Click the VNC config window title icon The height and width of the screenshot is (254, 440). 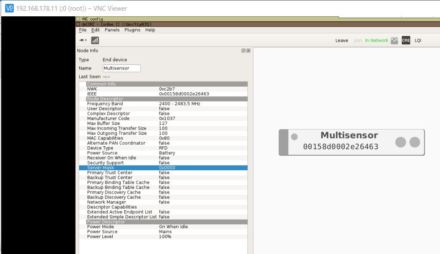[x=78, y=19]
